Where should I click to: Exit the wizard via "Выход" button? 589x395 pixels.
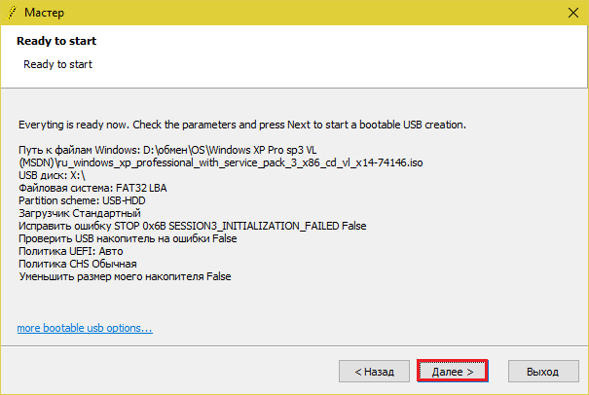(542, 372)
